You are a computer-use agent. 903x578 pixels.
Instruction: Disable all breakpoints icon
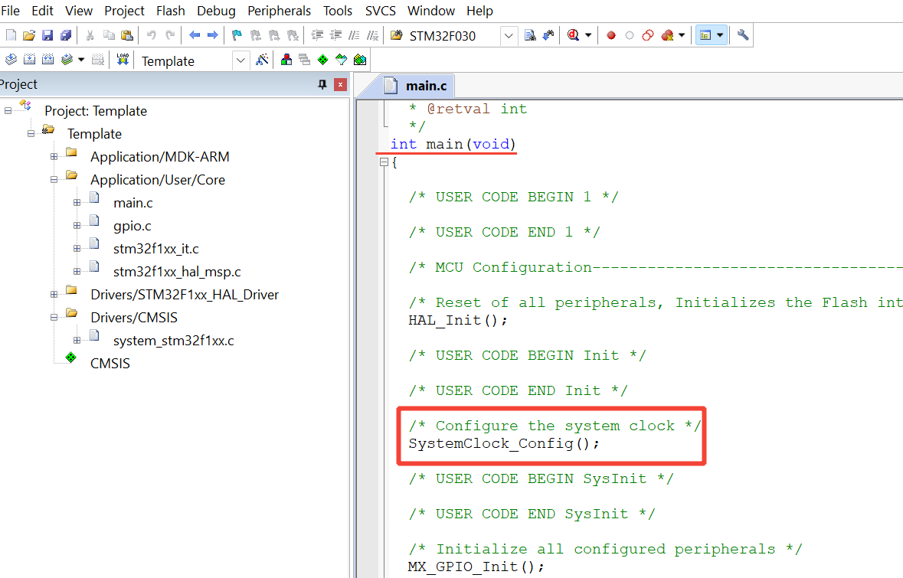click(x=648, y=35)
